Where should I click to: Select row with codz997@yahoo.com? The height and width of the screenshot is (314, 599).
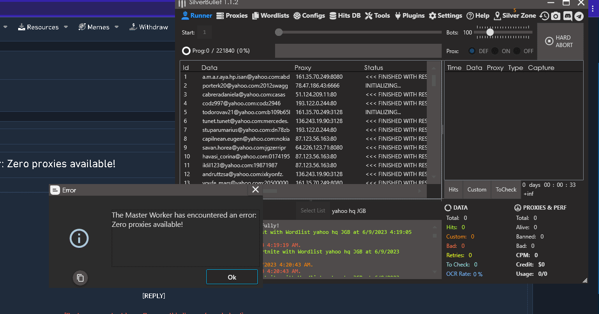304,103
